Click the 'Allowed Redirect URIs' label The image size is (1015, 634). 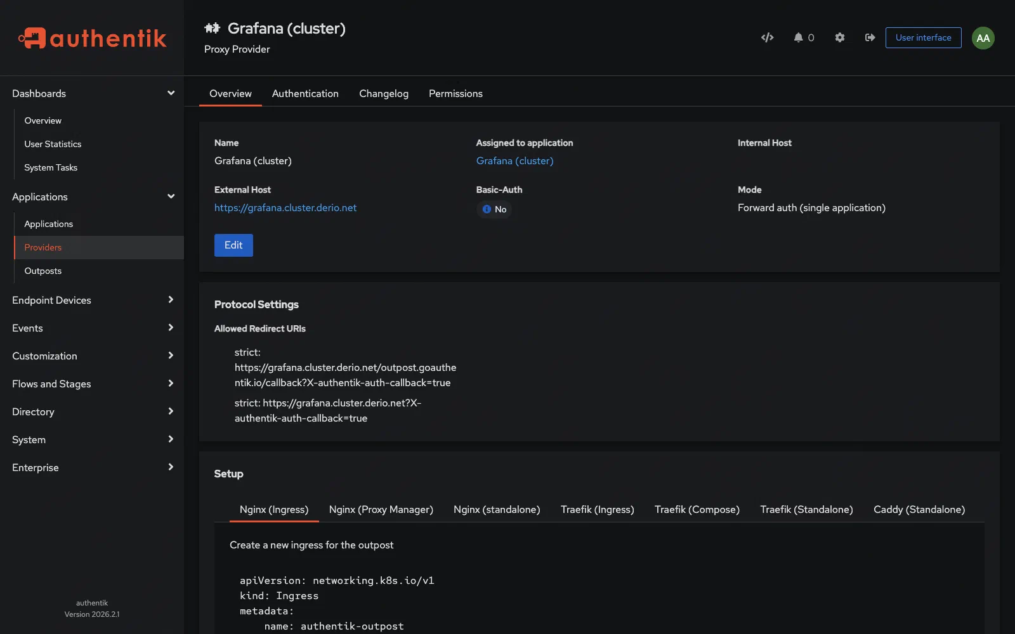pos(260,328)
